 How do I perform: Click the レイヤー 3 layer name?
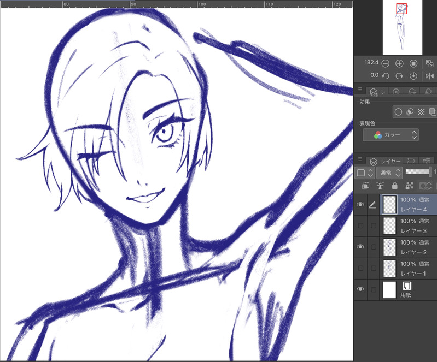click(413, 231)
